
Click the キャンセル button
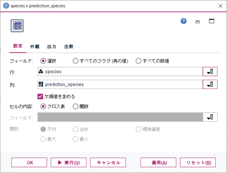coord(108,162)
